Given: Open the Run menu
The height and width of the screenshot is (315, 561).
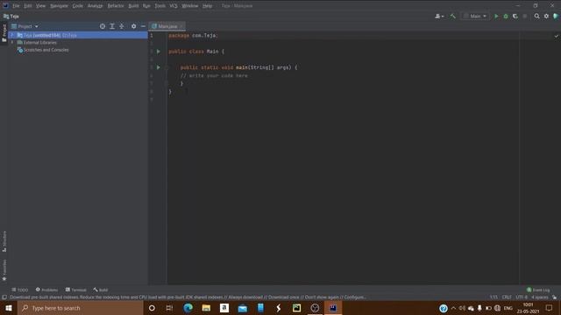Looking at the screenshot, I should pyautogui.click(x=146, y=6).
